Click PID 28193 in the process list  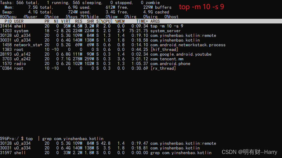coord(6,54)
